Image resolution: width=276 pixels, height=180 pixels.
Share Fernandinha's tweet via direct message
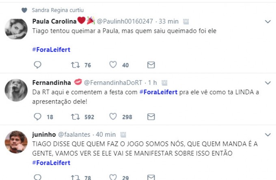tap(151, 117)
